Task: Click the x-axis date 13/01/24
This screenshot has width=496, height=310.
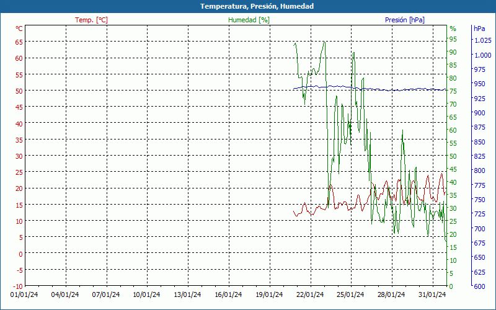Action: coord(187,295)
